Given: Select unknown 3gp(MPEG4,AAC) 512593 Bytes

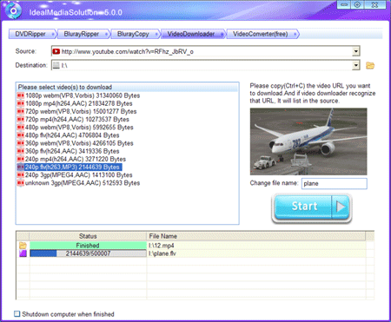Looking at the screenshot, I should coord(83,183).
